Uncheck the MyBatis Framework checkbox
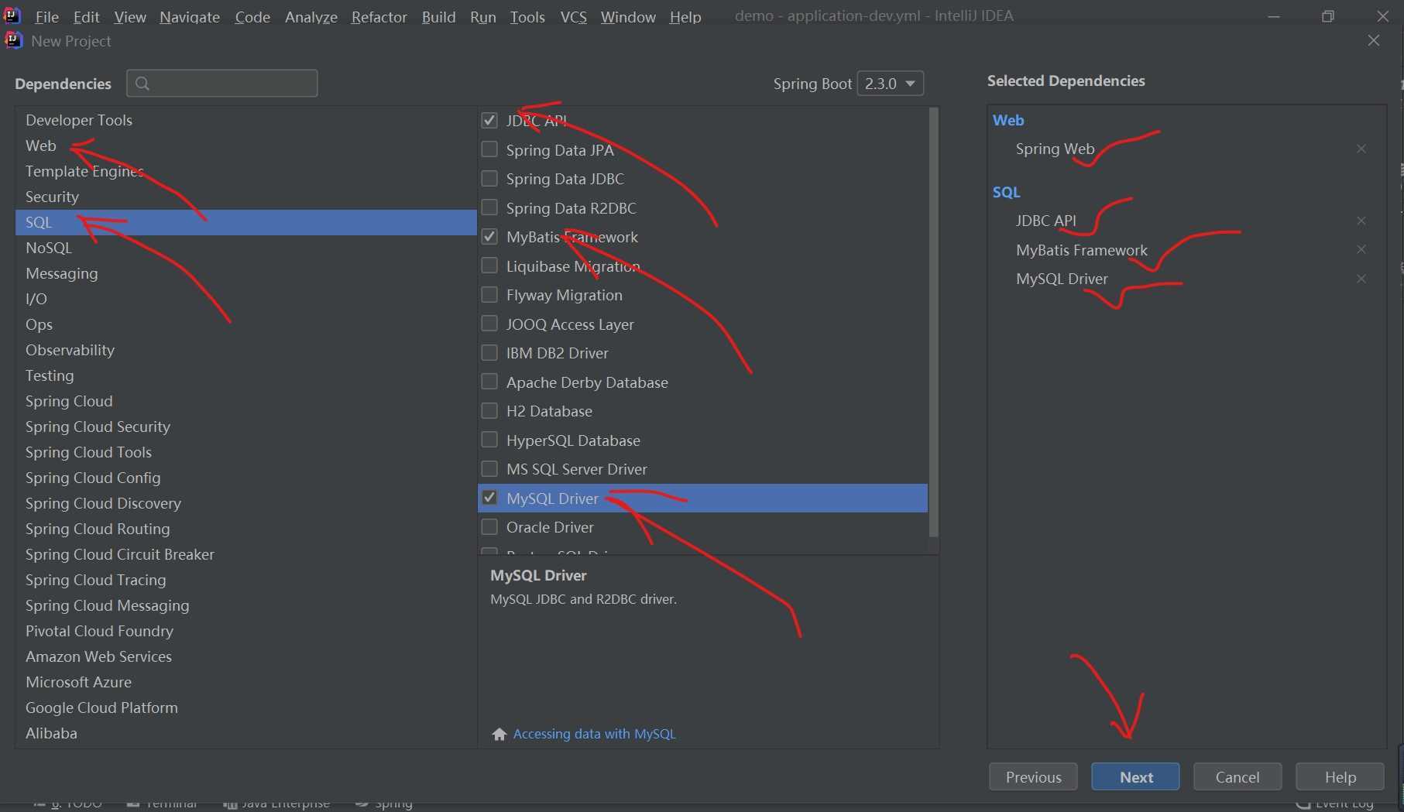This screenshot has width=1404, height=812. click(x=489, y=237)
